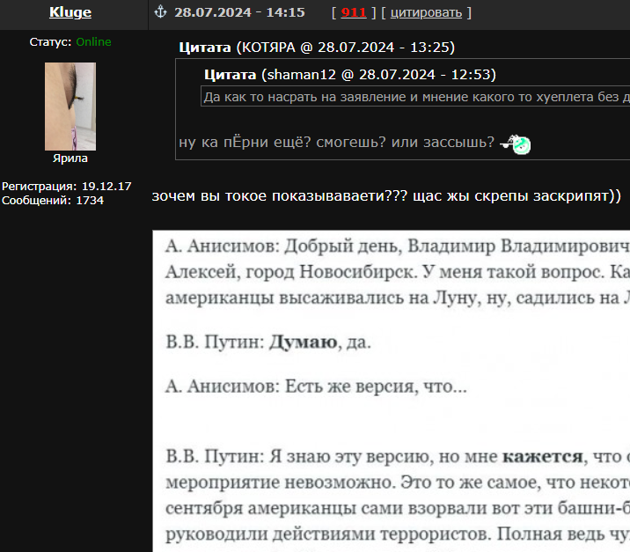Click 'А. Анисимов: Есть же версия' line
Image resolution: width=630 pixels, height=552 pixels.
316,386
